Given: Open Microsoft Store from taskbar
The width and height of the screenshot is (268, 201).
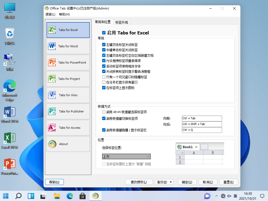Looking at the screenshot, I should point(83,196).
